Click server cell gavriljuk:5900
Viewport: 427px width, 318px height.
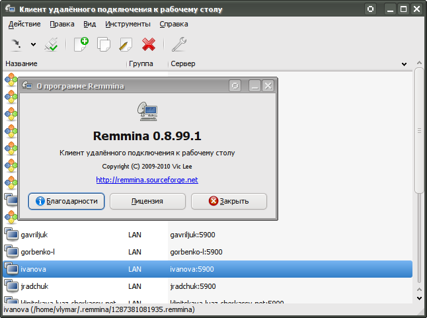click(x=192, y=235)
